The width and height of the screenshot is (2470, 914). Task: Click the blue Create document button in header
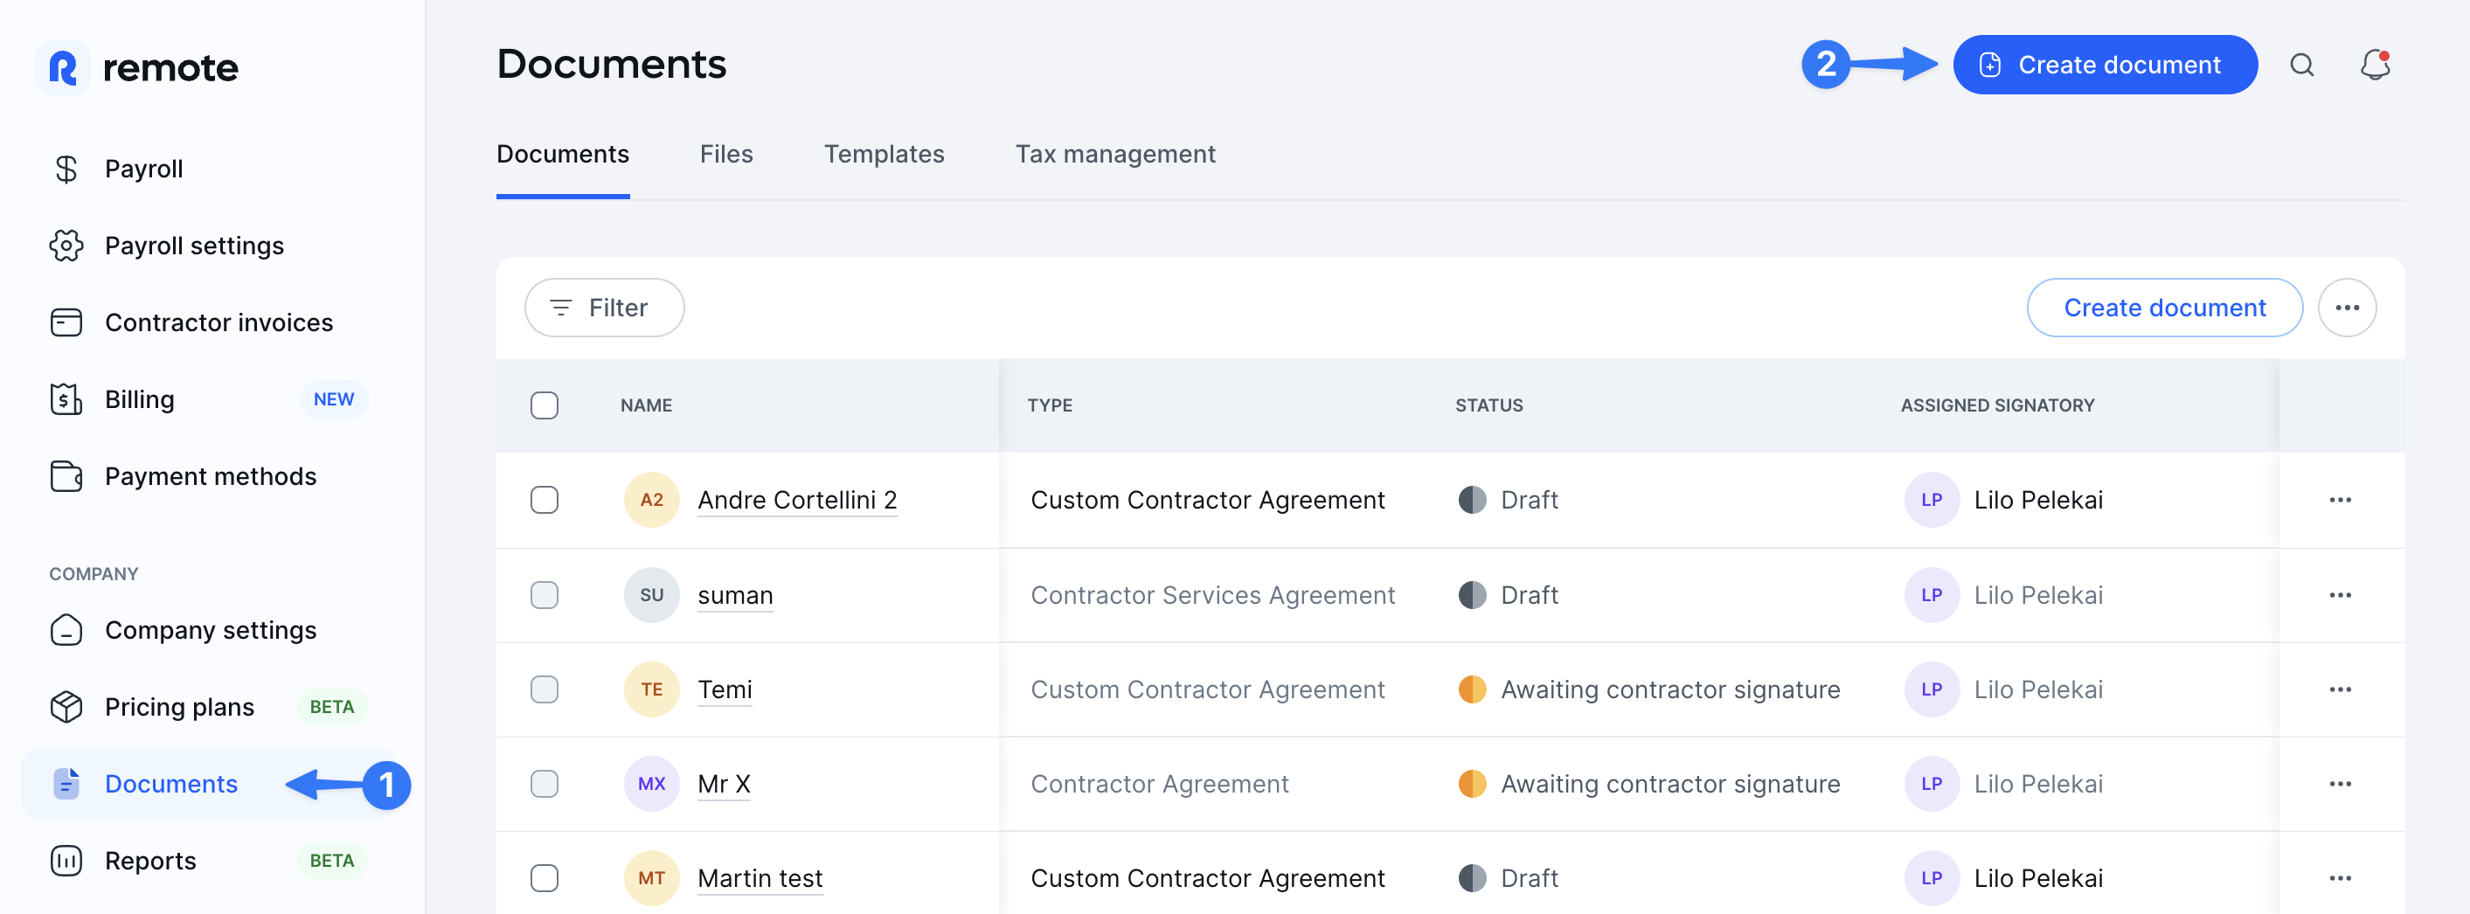[2105, 66]
